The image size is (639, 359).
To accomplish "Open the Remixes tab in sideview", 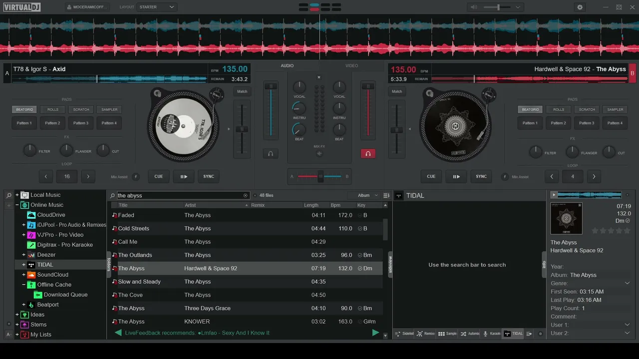I will click(426, 334).
